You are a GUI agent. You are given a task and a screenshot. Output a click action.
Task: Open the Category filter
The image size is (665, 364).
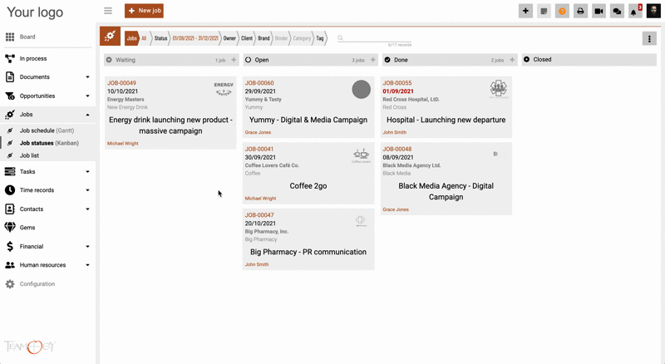302,38
